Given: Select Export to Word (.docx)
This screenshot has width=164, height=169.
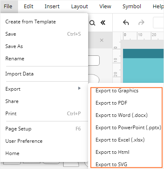Looking at the screenshot, I should (121, 115).
